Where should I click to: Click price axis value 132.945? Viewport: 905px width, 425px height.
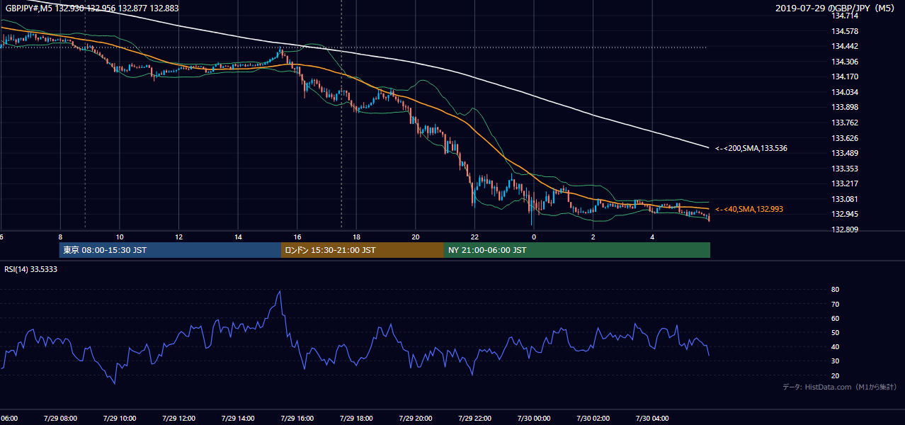843,214
